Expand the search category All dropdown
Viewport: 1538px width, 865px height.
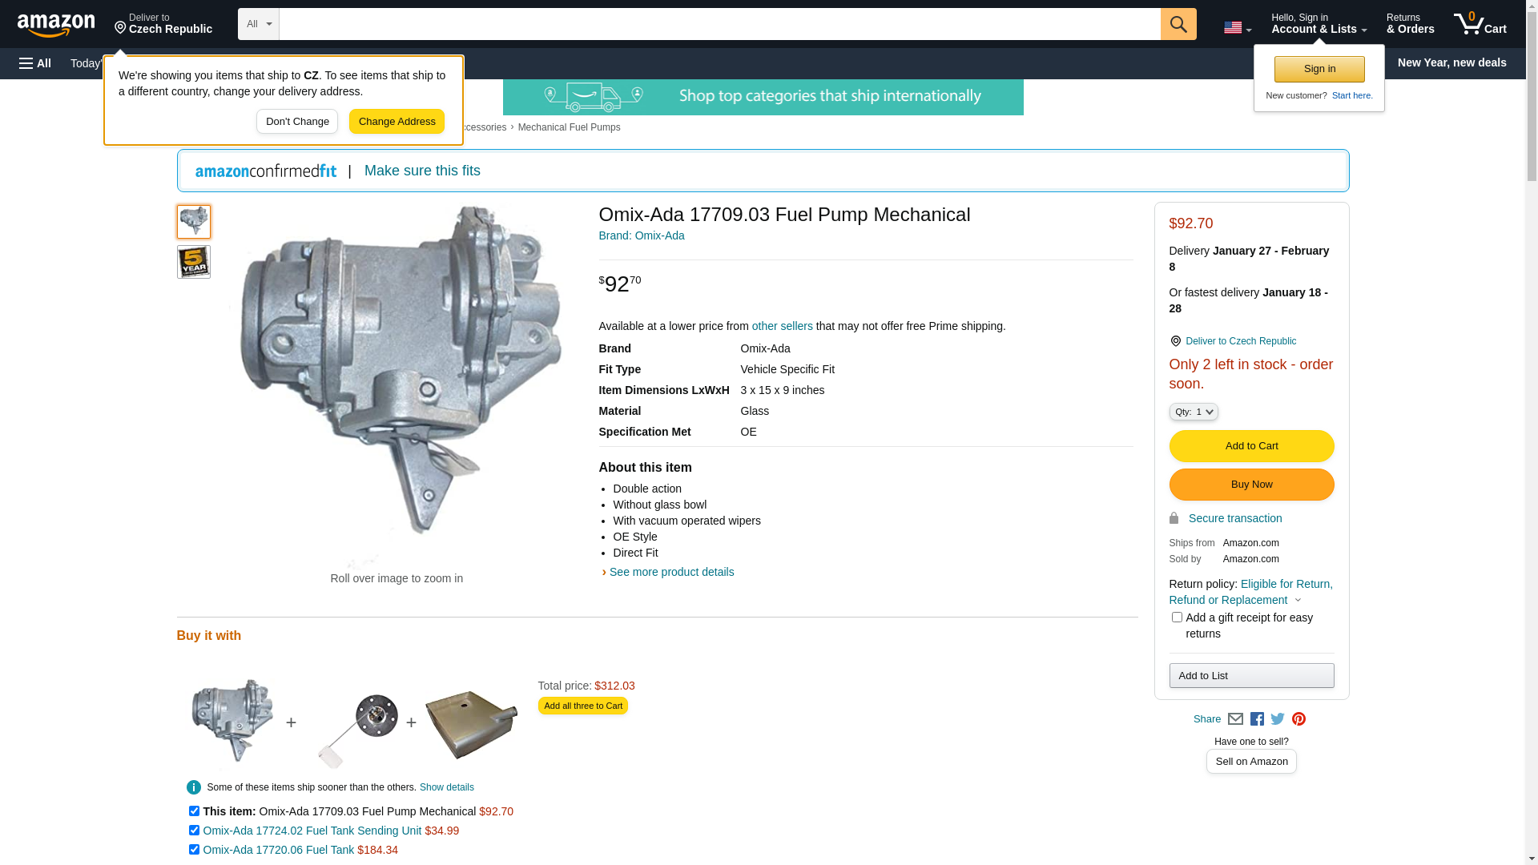click(258, 24)
